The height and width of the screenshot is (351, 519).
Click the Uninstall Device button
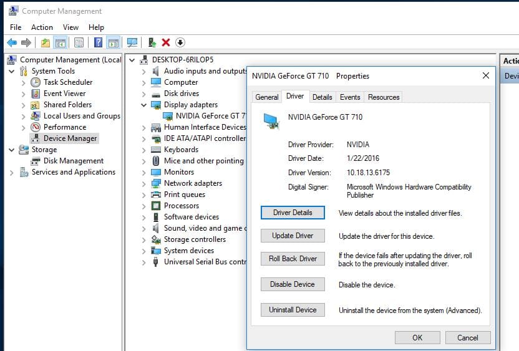[x=293, y=310]
